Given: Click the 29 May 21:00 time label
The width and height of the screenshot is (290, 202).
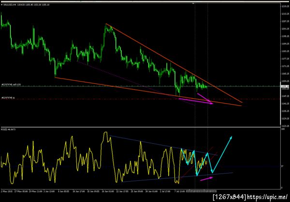Looking at the screenshot, I should tap(35, 191).
